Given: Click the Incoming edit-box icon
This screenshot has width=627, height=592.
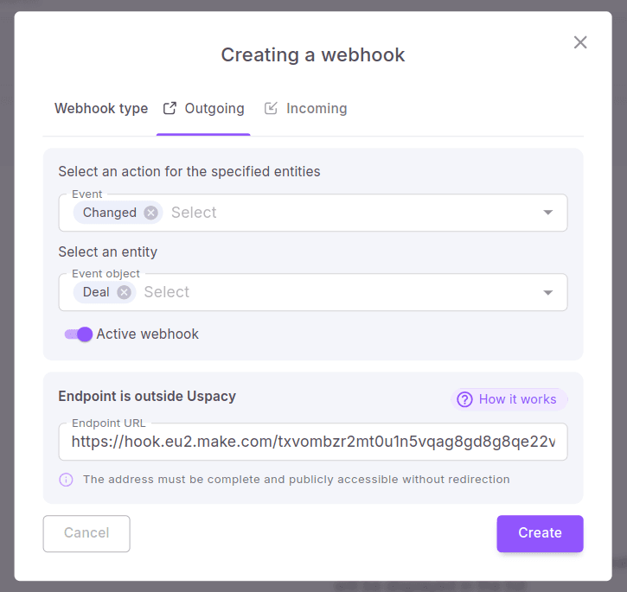Looking at the screenshot, I should click(271, 109).
